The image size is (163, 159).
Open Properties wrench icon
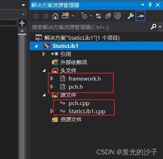tap(131, 16)
